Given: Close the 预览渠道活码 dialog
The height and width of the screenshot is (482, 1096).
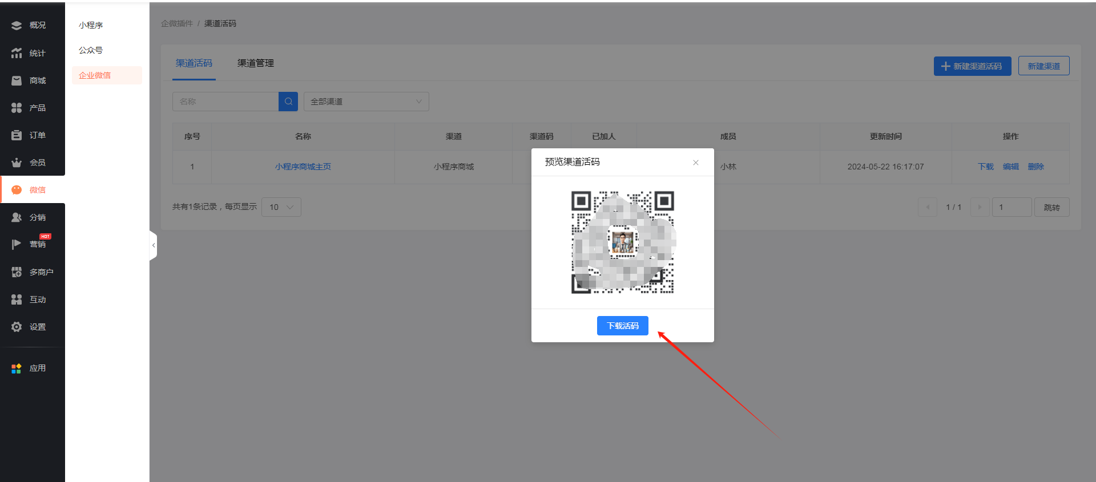Looking at the screenshot, I should click(696, 163).
